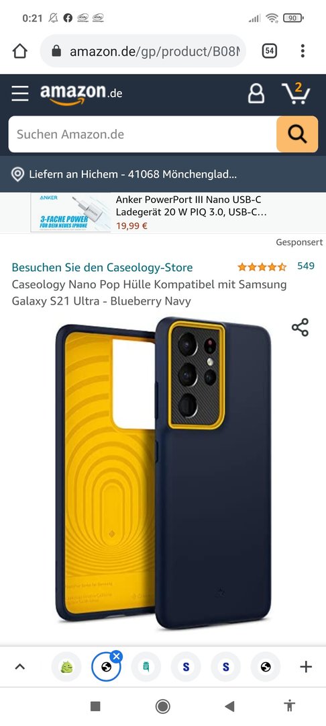Screen dimensions: 326x726
Task: Tap the orange search magnifier button
Action: [297, 134]
